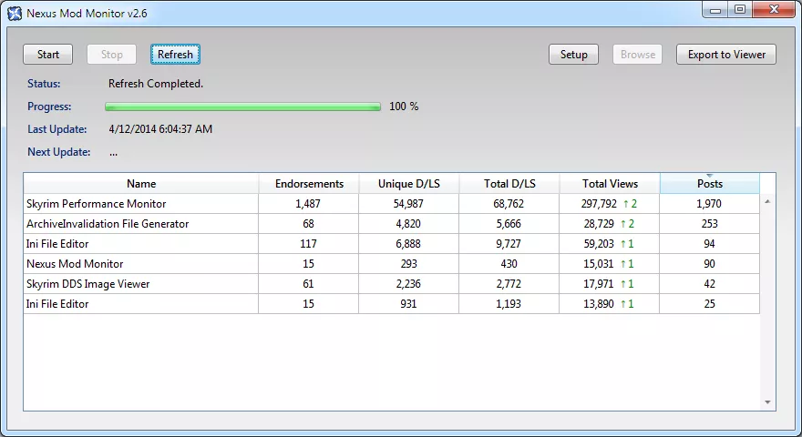Select the Skyrim DDS Image Viewer row
The height and width of the screenshot is (437, 802).
pos(391,284)
